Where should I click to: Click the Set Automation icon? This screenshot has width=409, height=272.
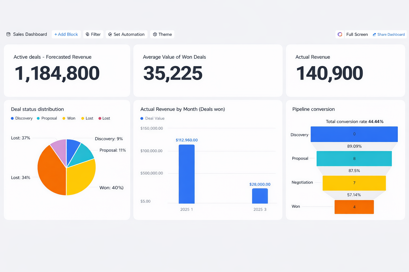tap(110, 34)
